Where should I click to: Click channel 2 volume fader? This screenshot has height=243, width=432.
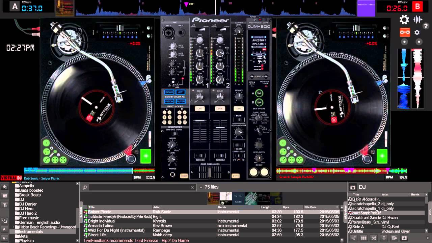pyautogui.click(x=220, y=128)
